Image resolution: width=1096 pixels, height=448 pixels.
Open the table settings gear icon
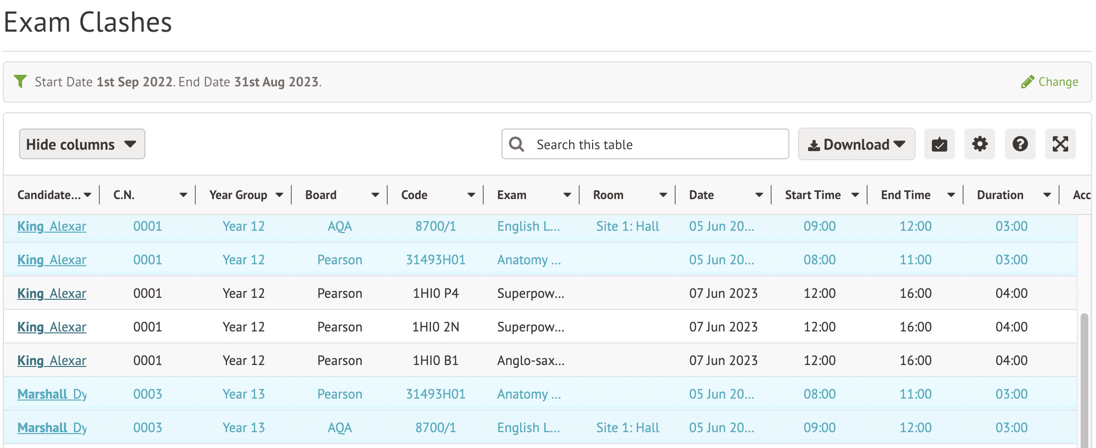[980, 144]
